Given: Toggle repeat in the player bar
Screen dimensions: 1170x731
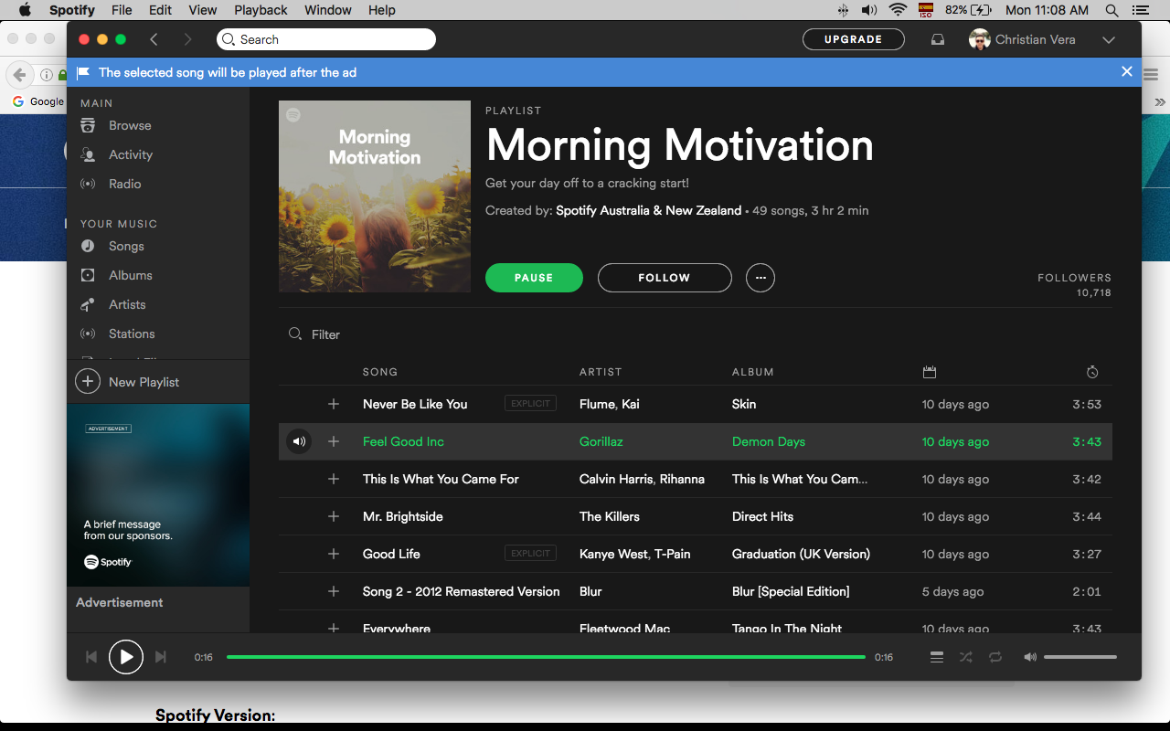Looking at the screenshot, I should (995, 657).
